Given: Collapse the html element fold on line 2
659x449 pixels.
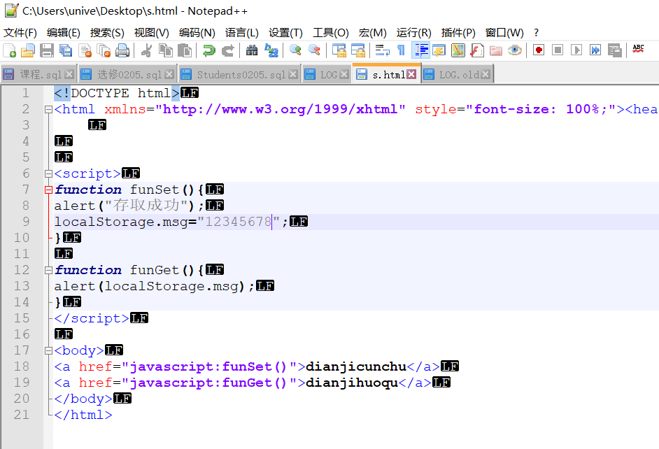Looking at the screenshot, I should 47,109.
